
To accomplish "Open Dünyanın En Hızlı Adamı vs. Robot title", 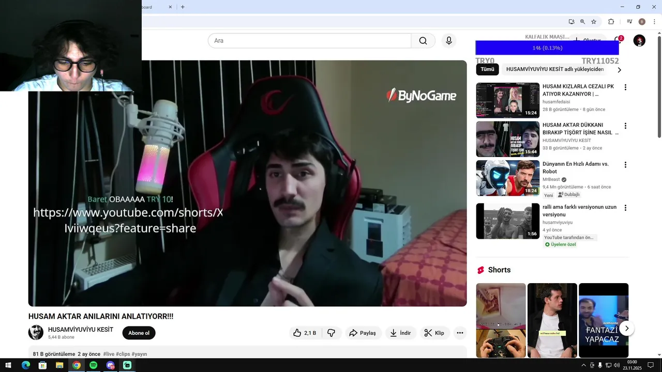I will [576, 167].
